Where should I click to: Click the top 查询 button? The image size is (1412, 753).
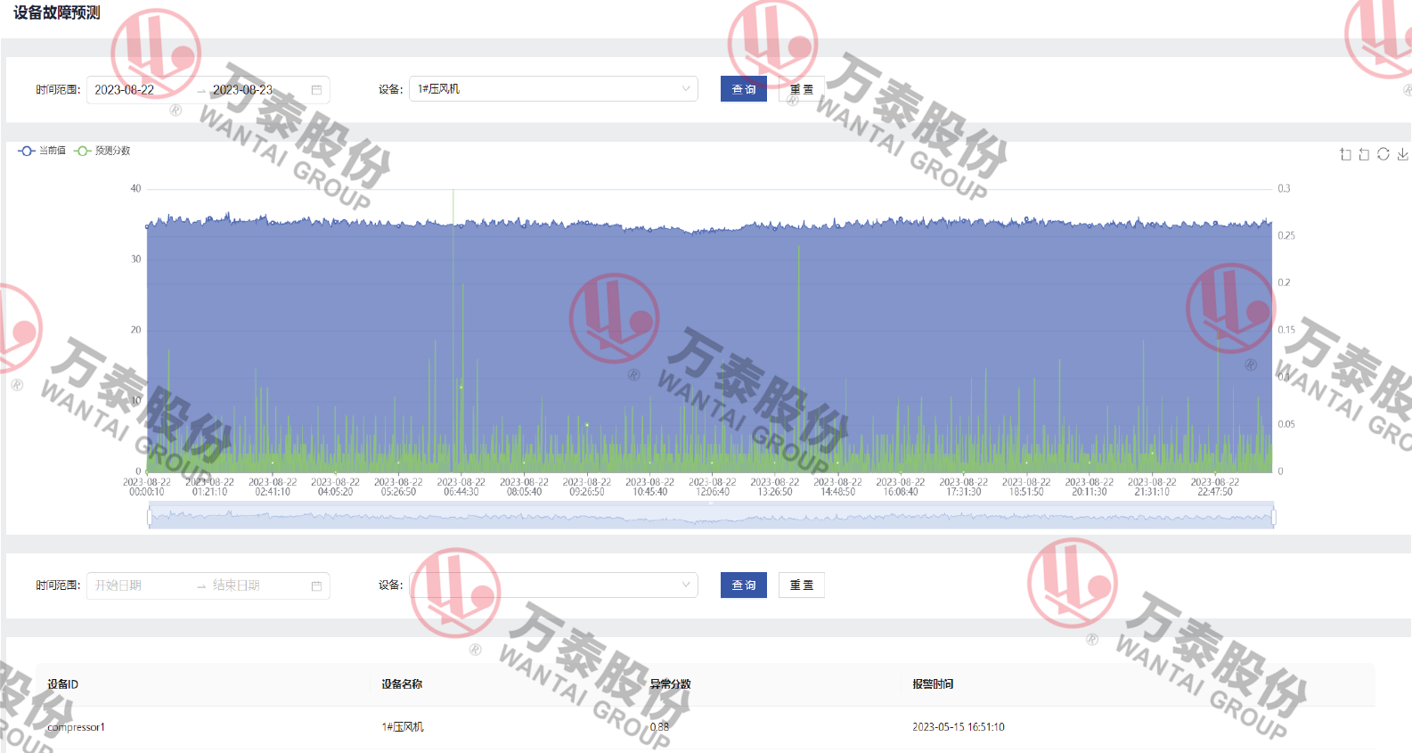coord(743,89)
